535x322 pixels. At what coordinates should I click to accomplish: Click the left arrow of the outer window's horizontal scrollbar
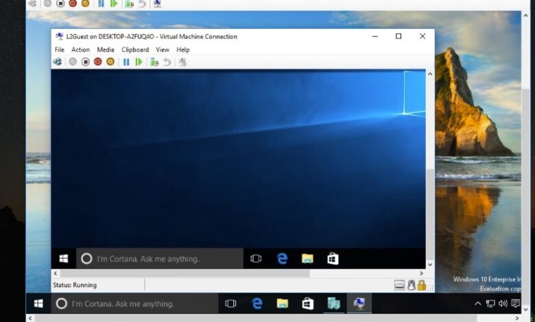[x=30, y=319]
